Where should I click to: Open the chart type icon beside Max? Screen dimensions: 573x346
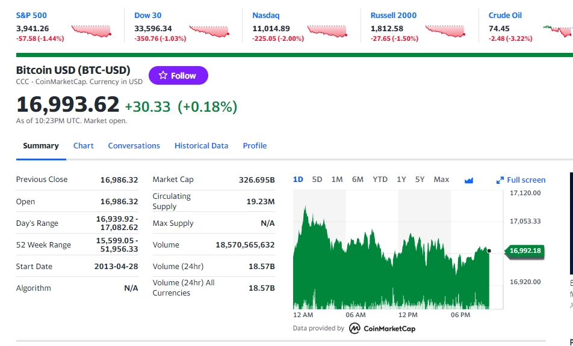[469, 180]
